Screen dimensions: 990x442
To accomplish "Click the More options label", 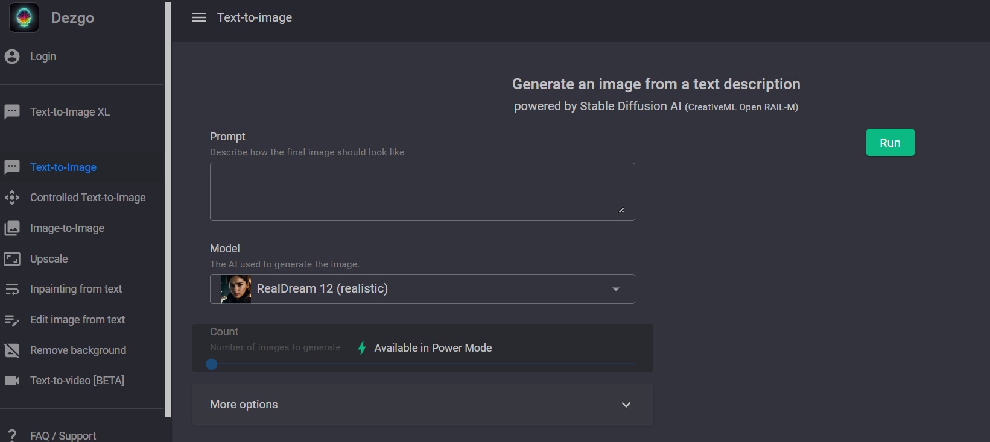I will pos(244,405).
